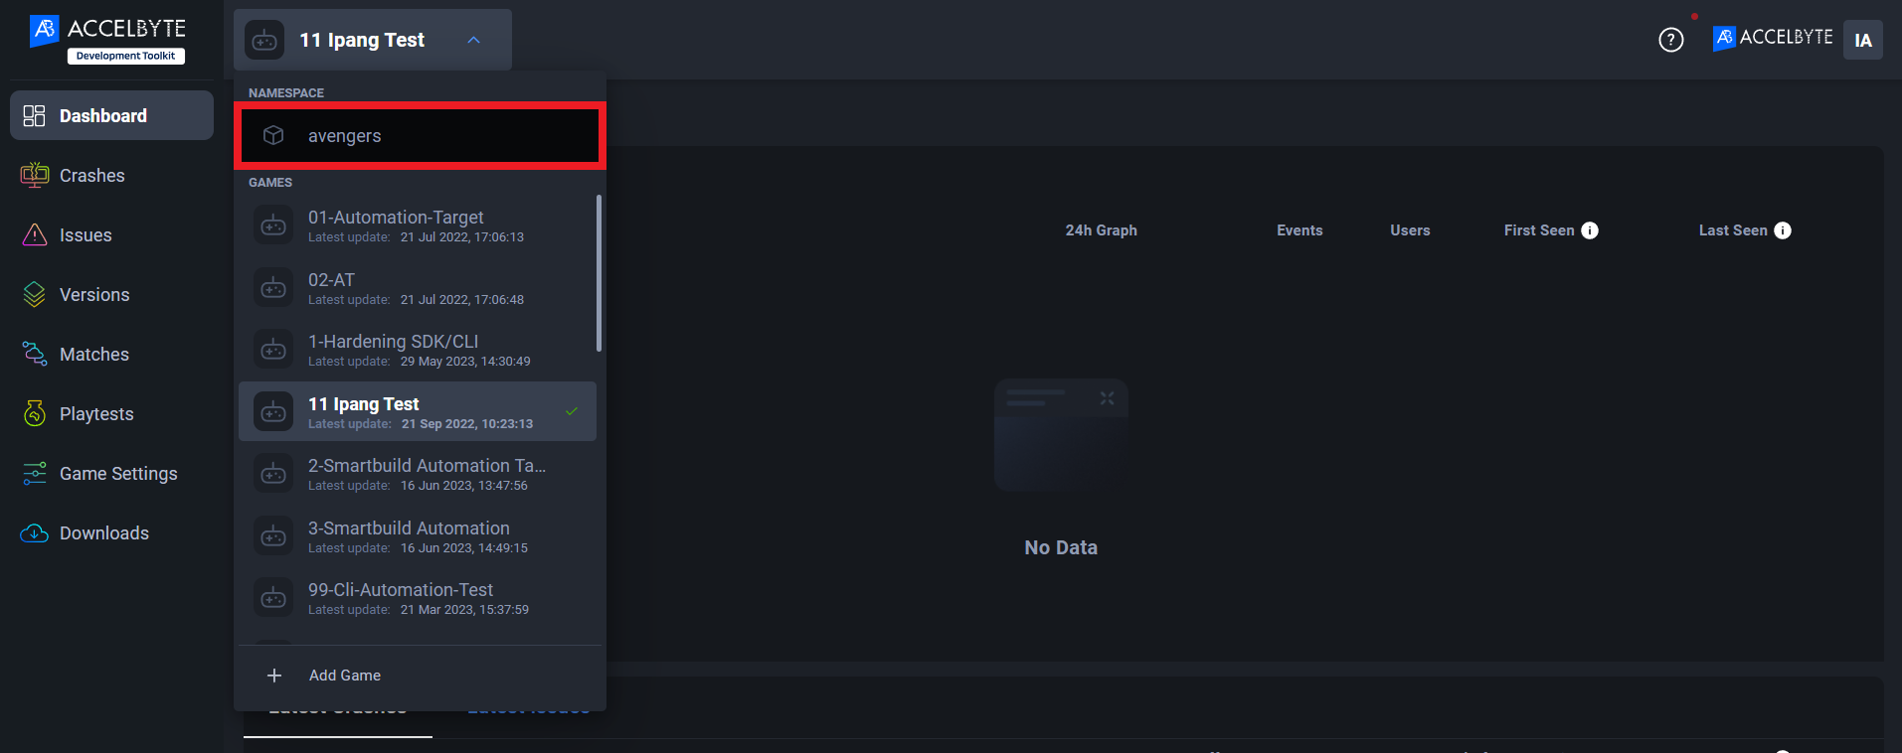Click the Last Seen column header
Viewport: 1902px width, 753px height.
tap(1733, 230)
